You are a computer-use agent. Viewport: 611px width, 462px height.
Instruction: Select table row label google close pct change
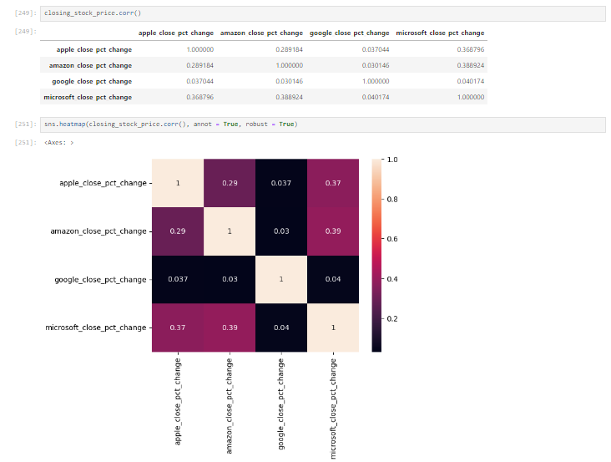[92, 82]
